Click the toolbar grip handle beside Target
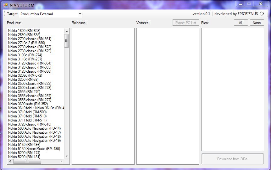The image size is (271, 170). pos(5,14)
